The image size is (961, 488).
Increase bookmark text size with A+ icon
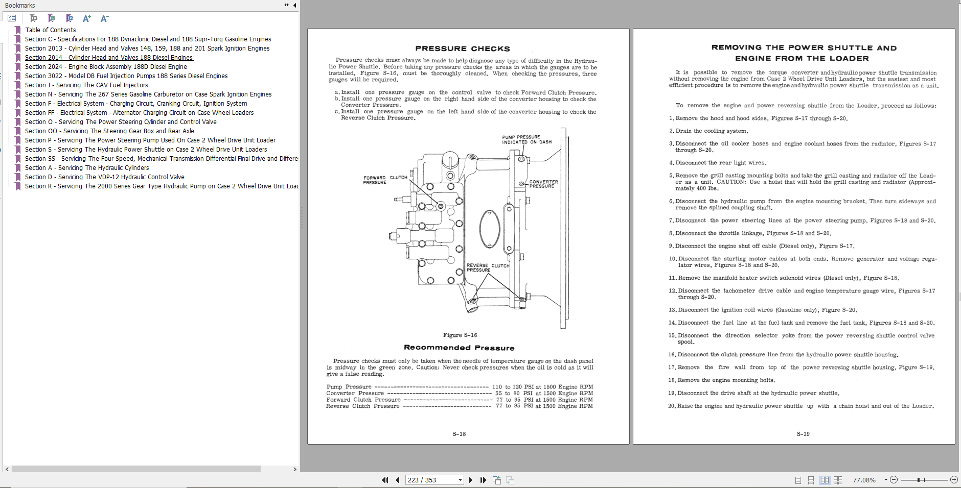pos(87,18)
